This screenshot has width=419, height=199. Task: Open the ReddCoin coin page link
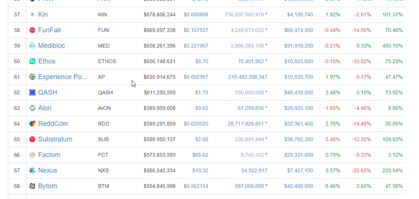pyautogui.click(x=53, y=124)
